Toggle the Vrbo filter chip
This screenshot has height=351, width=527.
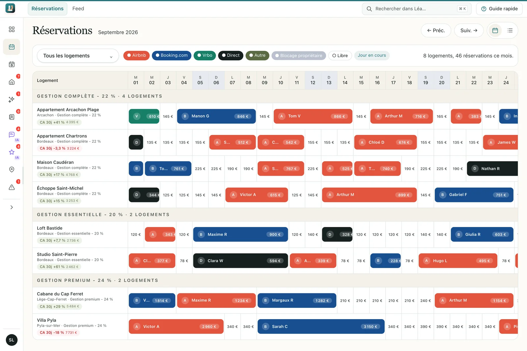tap(205, 55)
